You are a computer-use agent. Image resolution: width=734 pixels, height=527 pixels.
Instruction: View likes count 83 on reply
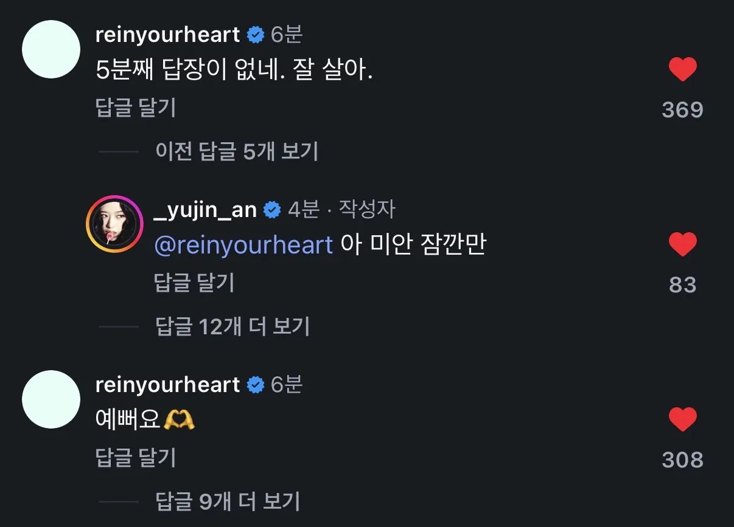point(682,285)
